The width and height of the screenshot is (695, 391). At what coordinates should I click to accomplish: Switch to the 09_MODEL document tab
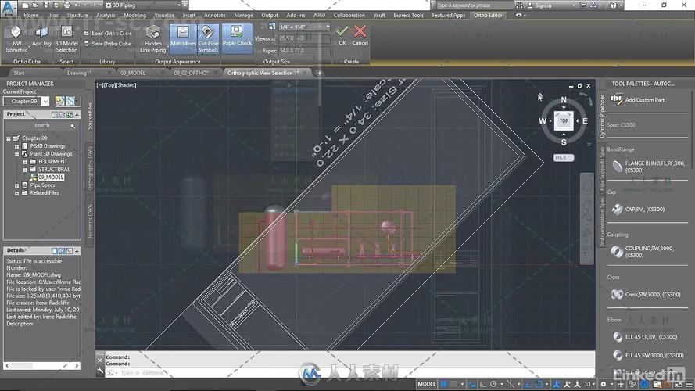point(133,73)
